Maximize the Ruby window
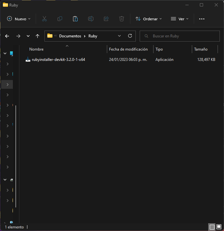 pos(201,5)
